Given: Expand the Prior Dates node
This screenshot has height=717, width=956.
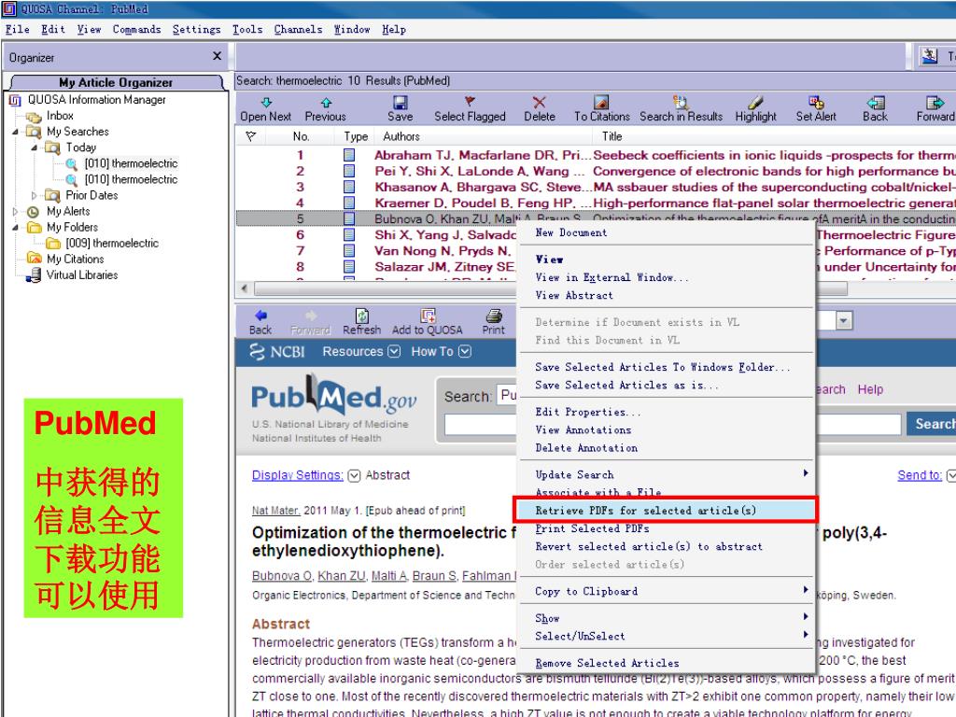Looking at the screenshot, I should click(x=35, y=195).
